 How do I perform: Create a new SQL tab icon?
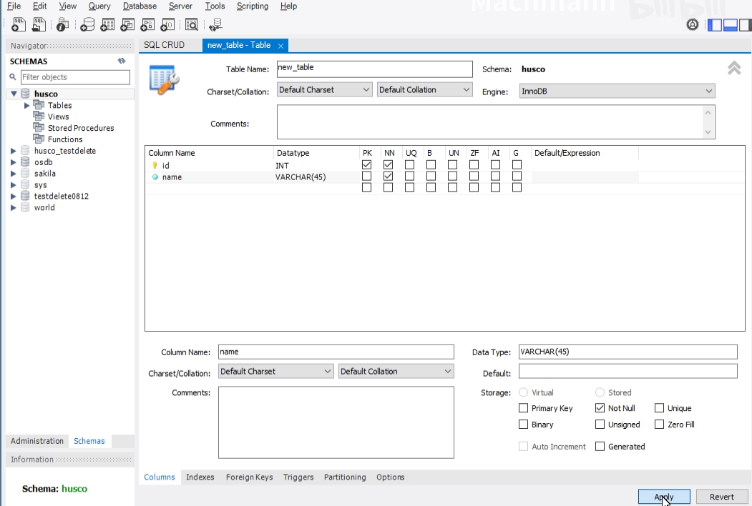click(19, 25)
